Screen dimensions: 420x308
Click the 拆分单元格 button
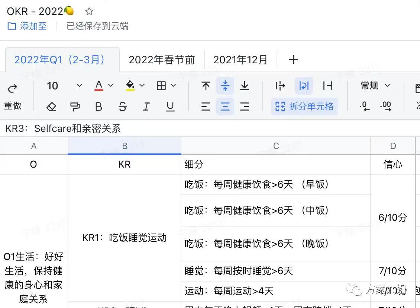[x=304, y=107]
